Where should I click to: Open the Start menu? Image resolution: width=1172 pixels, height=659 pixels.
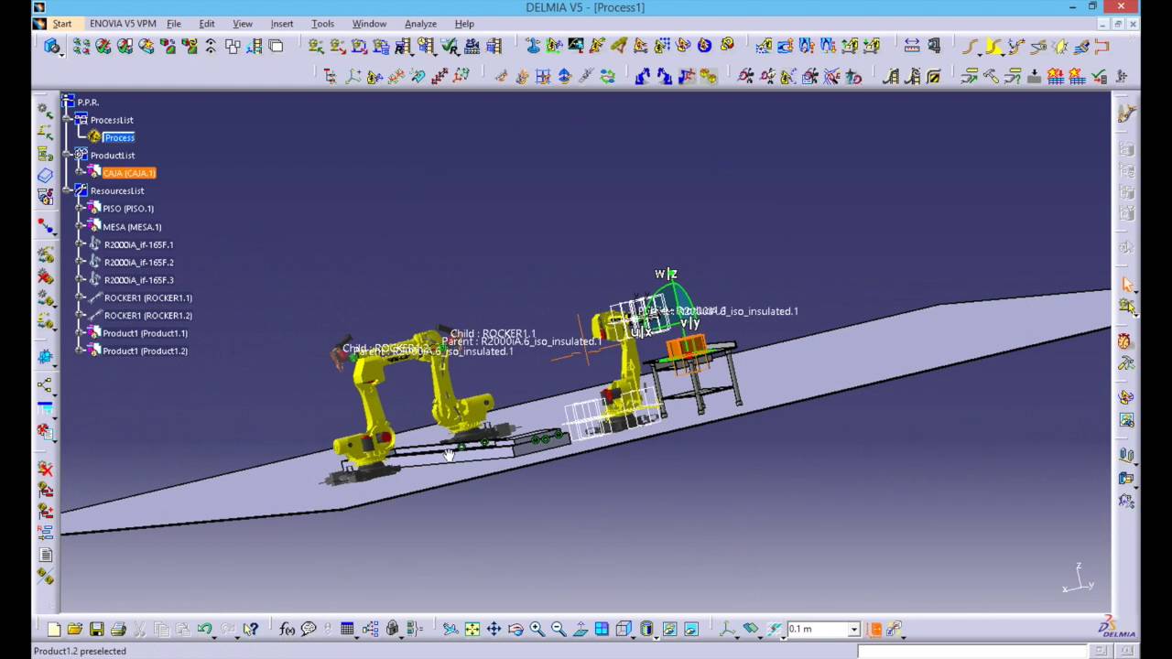[61, 24]
